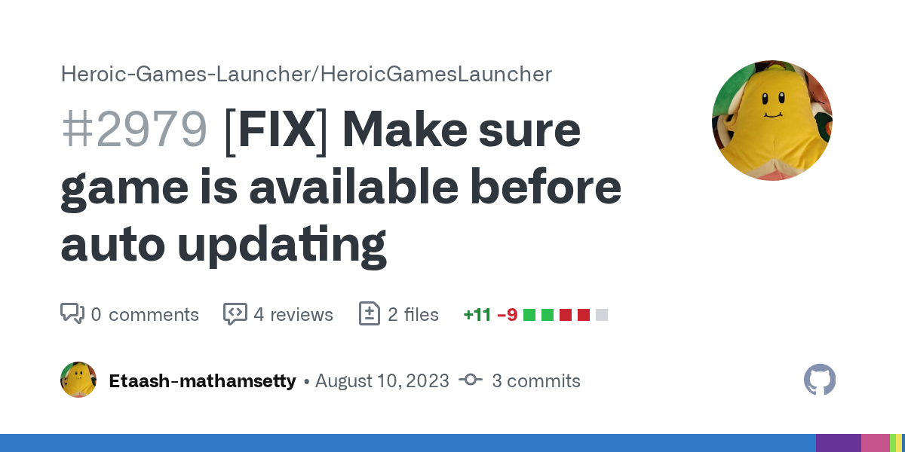
Task: Click the pull request number #2979
Action: (134, 130)
